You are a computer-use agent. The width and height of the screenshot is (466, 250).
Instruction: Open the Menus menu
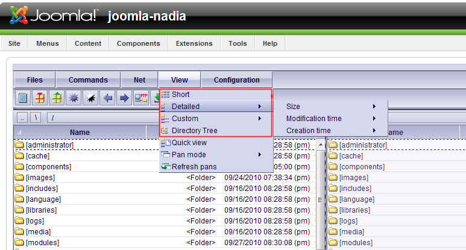(x=48, y=43)
